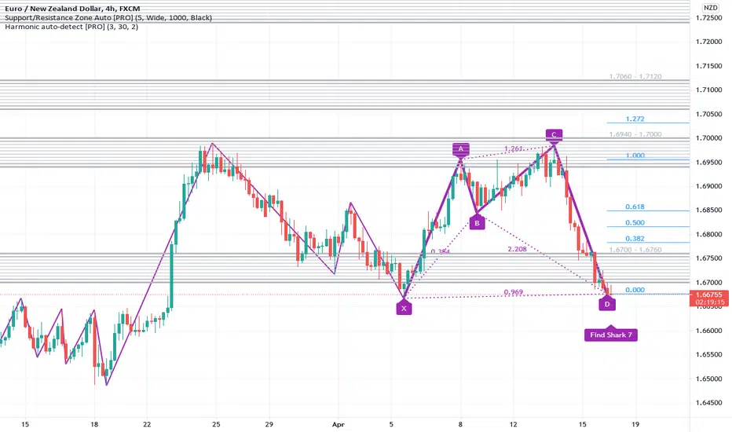The image size is (732, 432).
Task: Click the 2.208 ratio label
Action: [x=518, y=250]
